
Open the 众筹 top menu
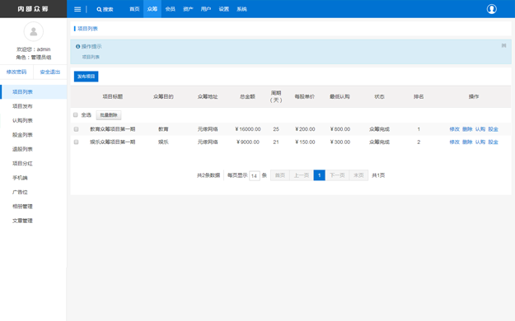click(x=152, y=9)
